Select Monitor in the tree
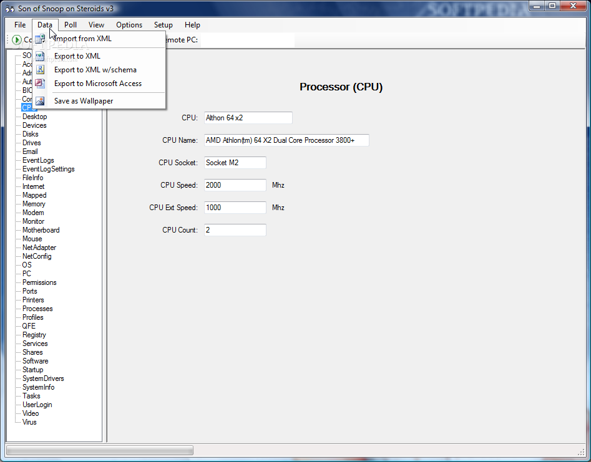The height and width of the screenshot is (462, 591). coord(33,221)
